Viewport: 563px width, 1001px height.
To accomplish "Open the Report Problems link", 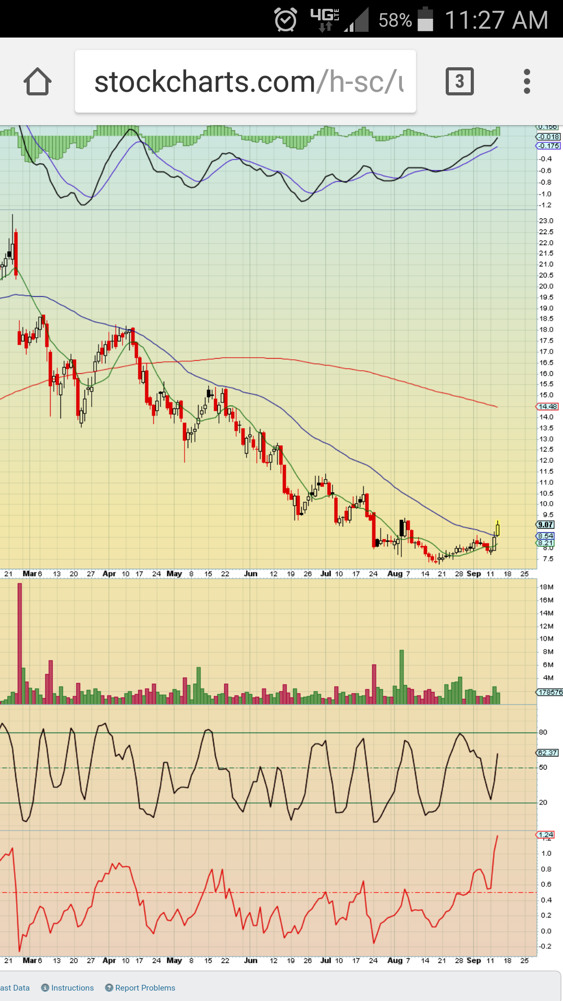I will click(145, 988).
